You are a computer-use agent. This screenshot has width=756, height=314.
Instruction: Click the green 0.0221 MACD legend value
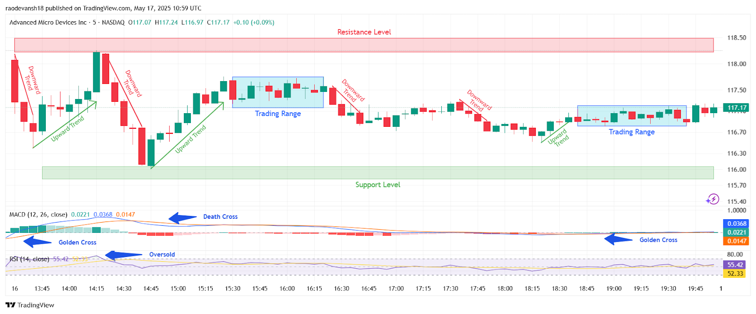80,215
